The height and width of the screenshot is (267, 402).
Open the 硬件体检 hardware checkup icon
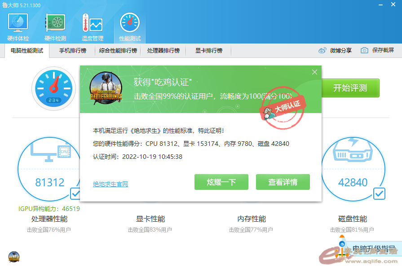click(x=18, y=24)
